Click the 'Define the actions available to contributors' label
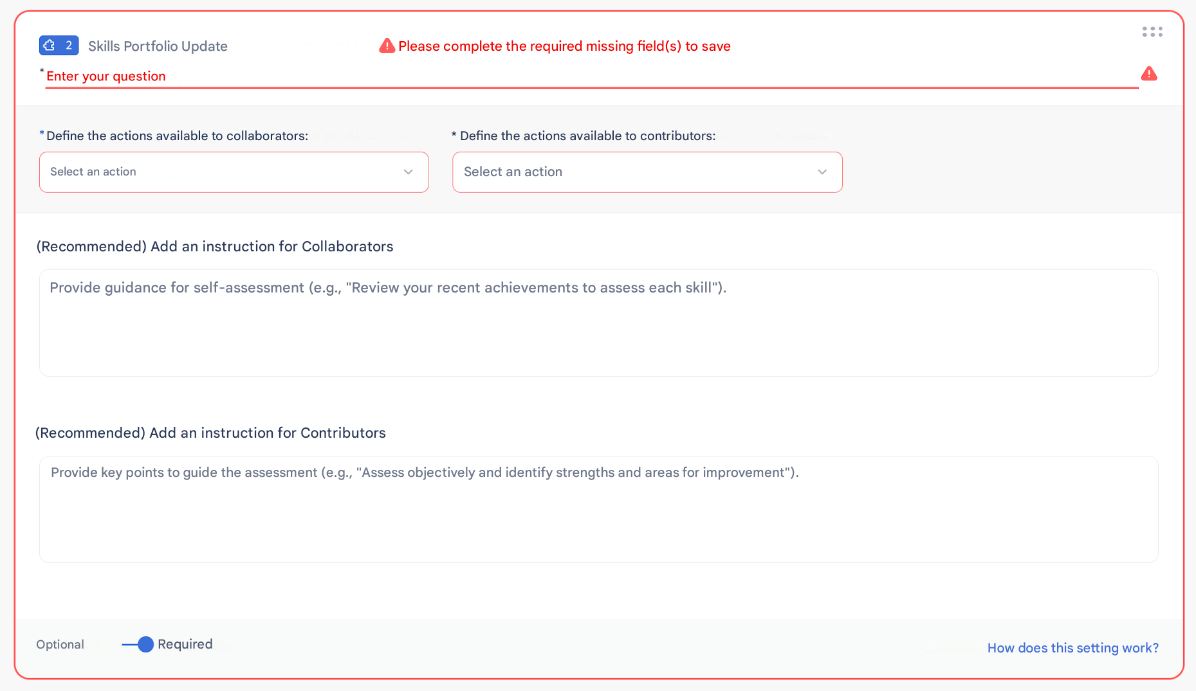1196x691 pixels. [587, 136]
